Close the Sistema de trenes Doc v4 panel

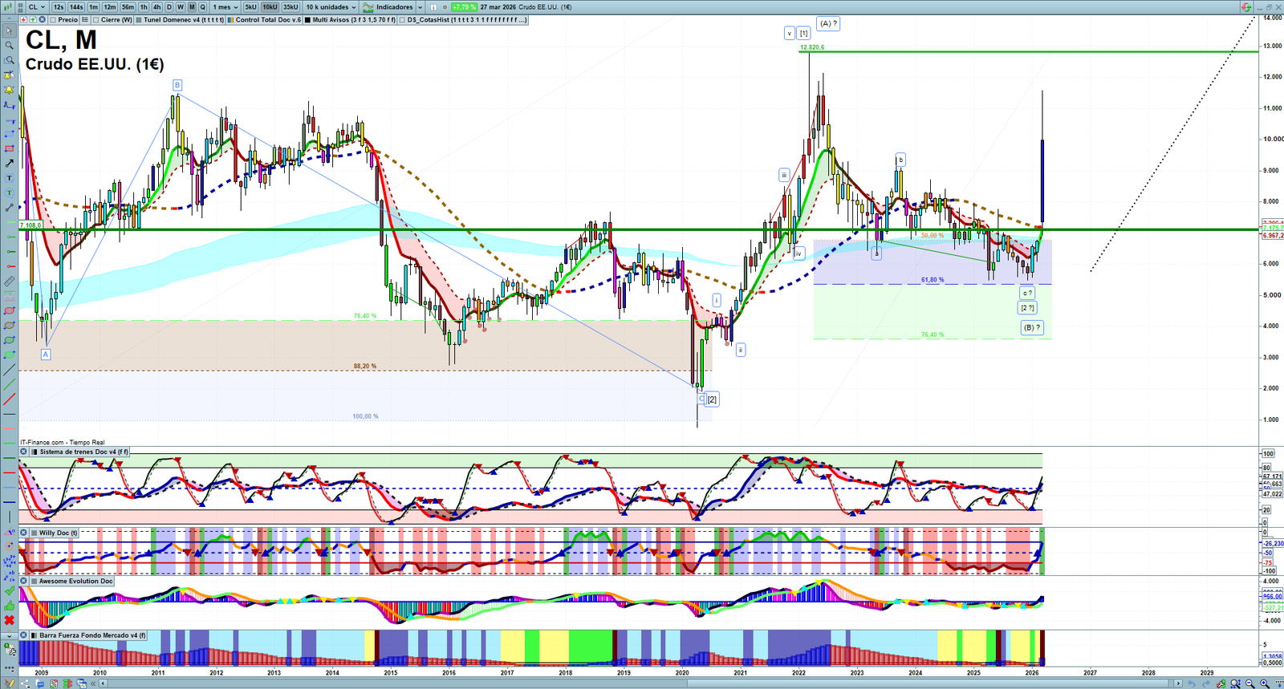point(24,452)
